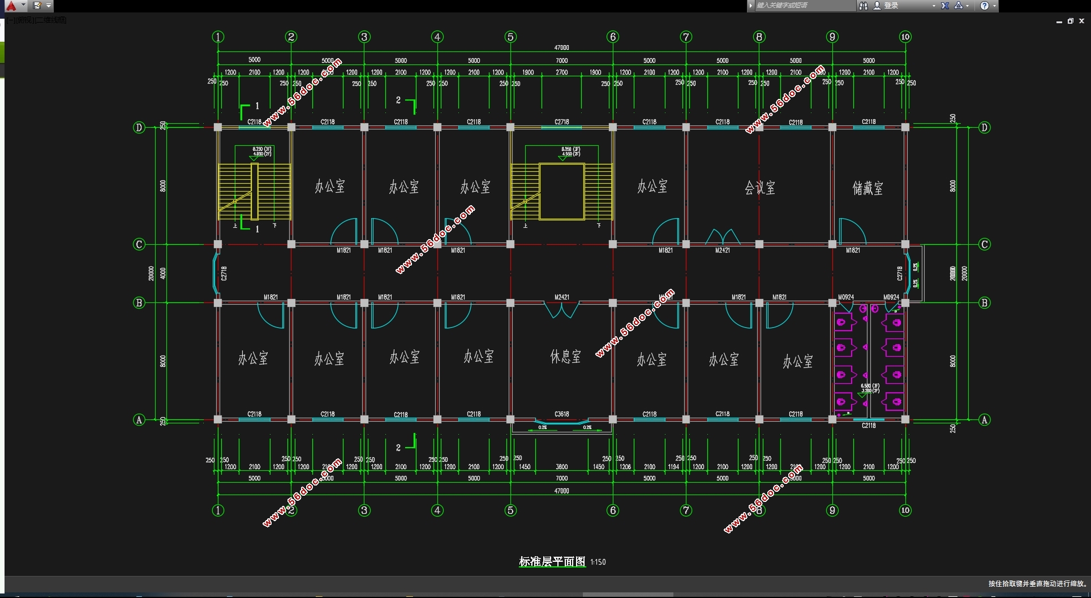Viewport: 1091px width, 598px height.
Task: Click the save icon in quick access toolbar
Action: click(x=37, y=6)
